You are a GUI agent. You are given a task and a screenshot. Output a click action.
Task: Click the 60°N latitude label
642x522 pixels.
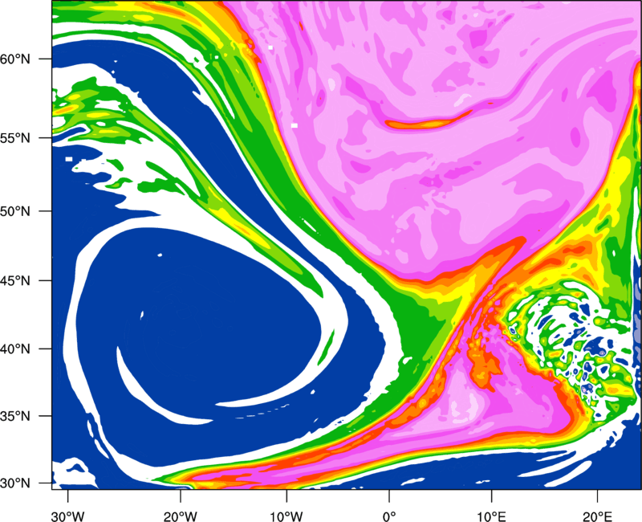click(x=15, y=59)
